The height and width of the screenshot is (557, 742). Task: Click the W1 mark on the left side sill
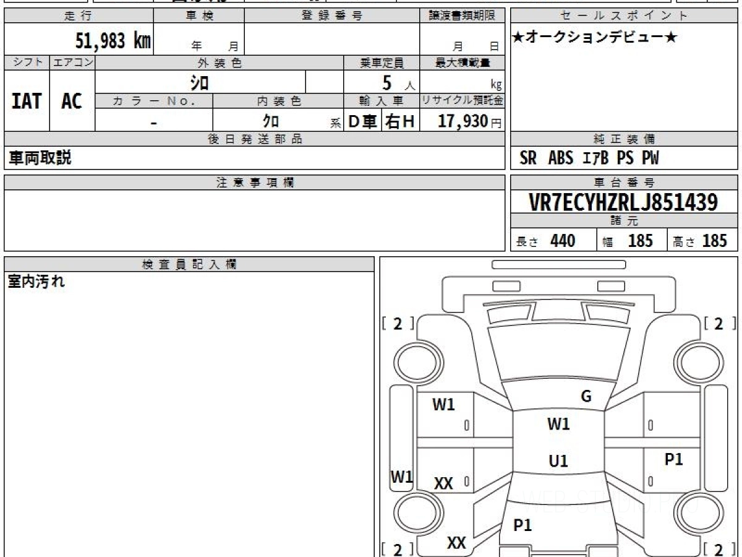[402, 477]
